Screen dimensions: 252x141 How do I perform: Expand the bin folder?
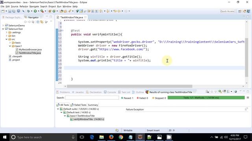click(x=6, y=36)
